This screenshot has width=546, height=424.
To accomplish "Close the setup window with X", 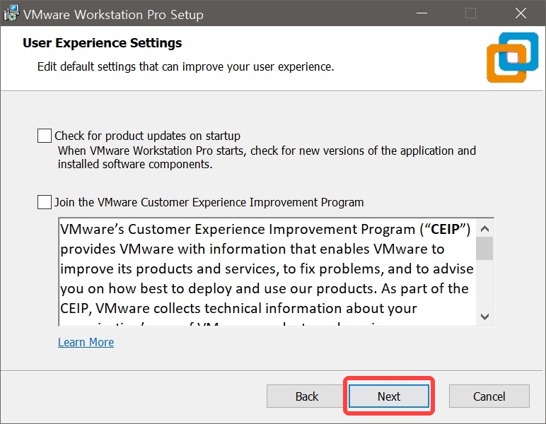I will 521,13.
